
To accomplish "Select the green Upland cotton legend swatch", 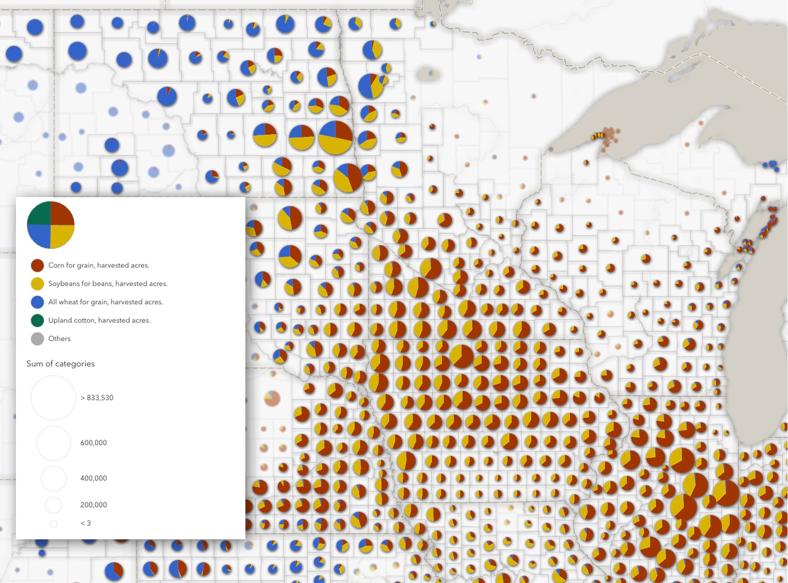I will (38, 320).
